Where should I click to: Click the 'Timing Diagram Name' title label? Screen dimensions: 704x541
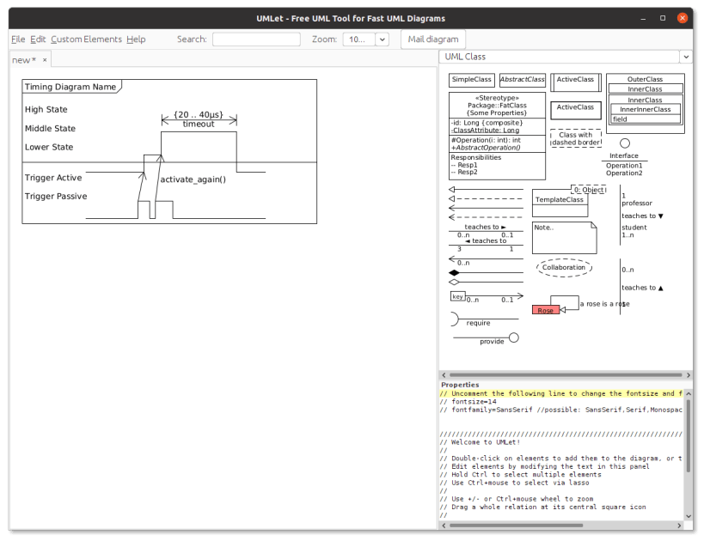[x=70, y=87]
